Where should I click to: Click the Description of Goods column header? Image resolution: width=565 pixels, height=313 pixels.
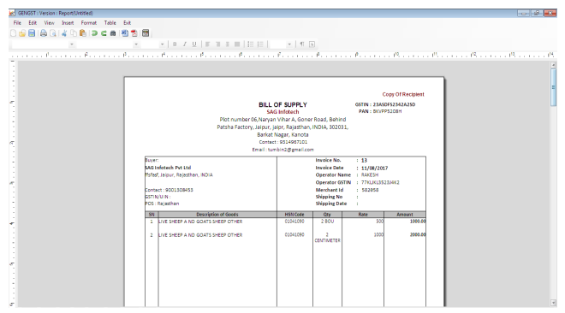click(217, 215)
